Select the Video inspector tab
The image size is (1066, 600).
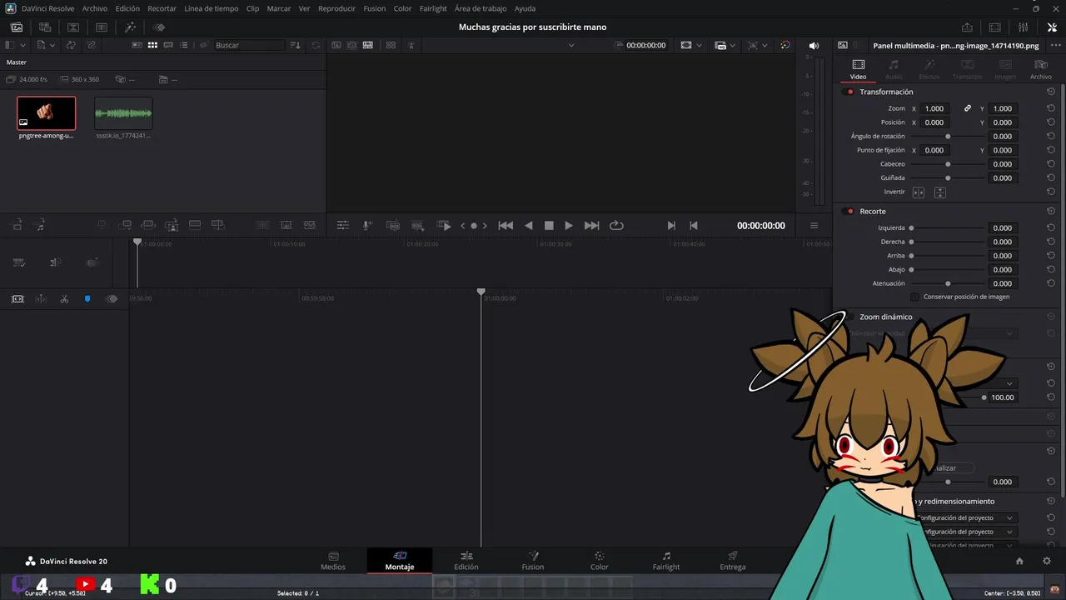point(858,69)
